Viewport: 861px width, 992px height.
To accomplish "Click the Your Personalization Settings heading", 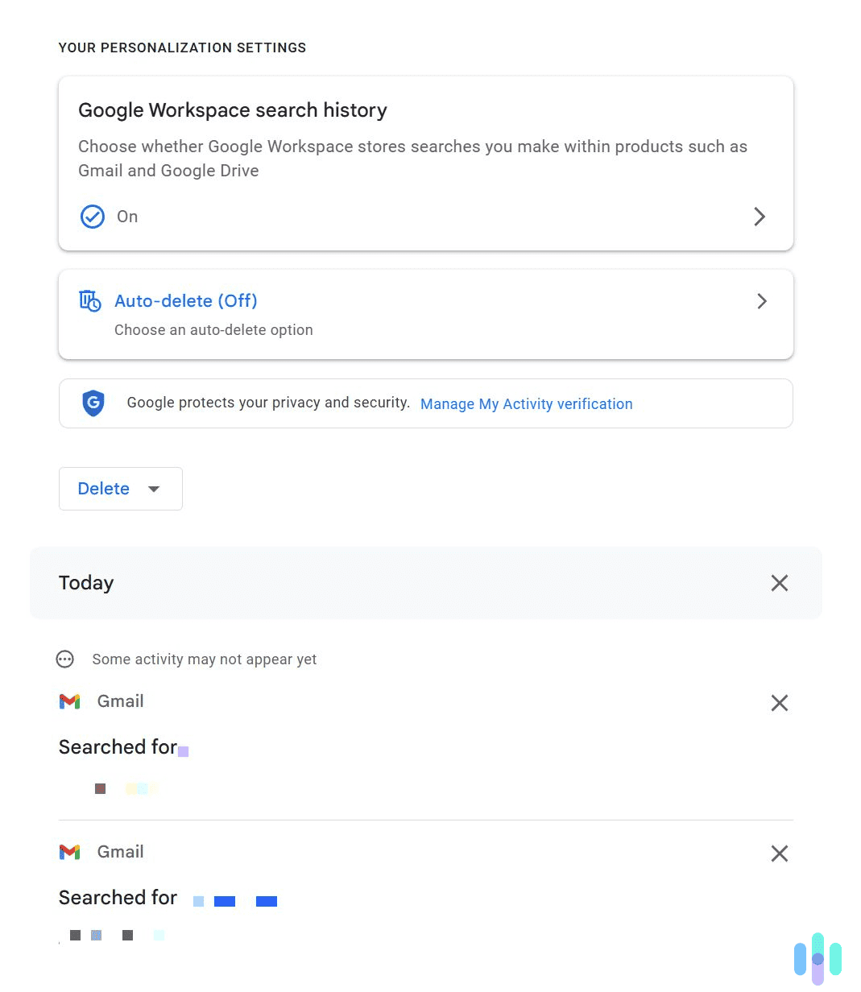I will coord(182,48).
